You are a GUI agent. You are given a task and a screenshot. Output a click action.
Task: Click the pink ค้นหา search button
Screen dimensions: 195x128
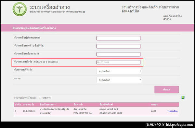point(167,89)
